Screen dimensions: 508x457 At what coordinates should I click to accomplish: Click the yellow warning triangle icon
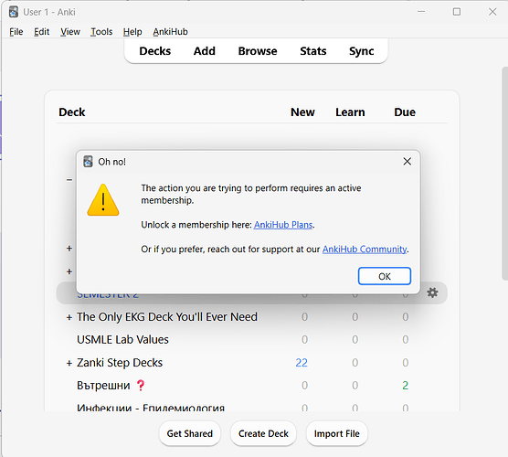tap(103, 200)
